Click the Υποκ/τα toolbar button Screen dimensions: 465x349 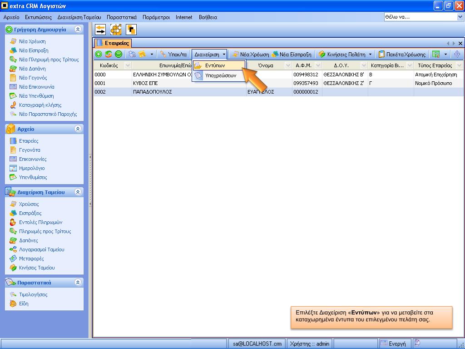[173, 55]
